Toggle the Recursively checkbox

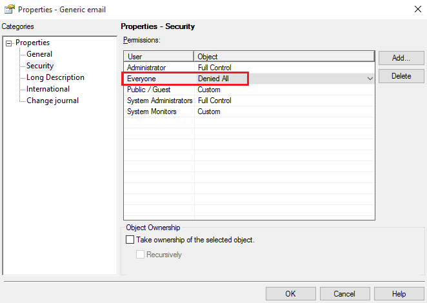141,255
